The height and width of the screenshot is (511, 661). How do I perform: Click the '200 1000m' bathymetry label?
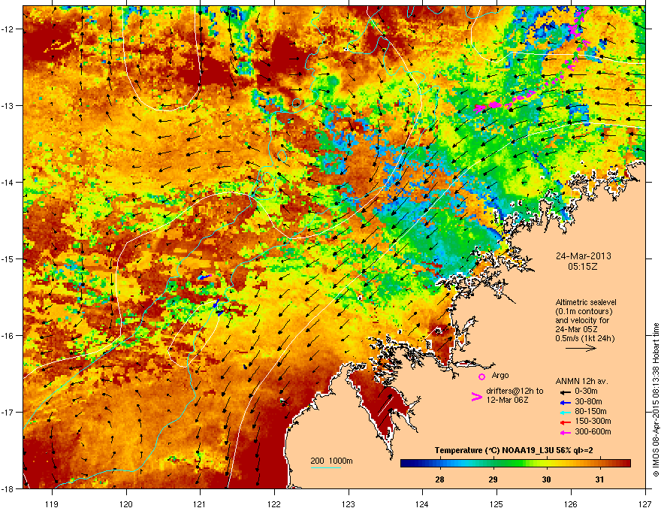(332, 461)
